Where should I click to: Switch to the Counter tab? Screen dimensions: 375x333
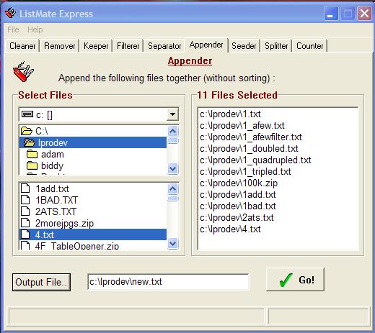310,46
